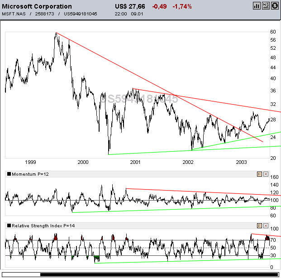The image size is (281, 278).
Task: Click the US$ 27,66 price
Action: click(x=130, y=6)
